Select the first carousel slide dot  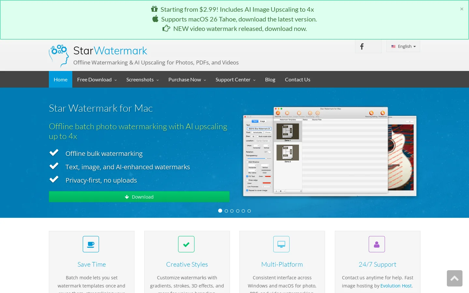tap(220, 211)
